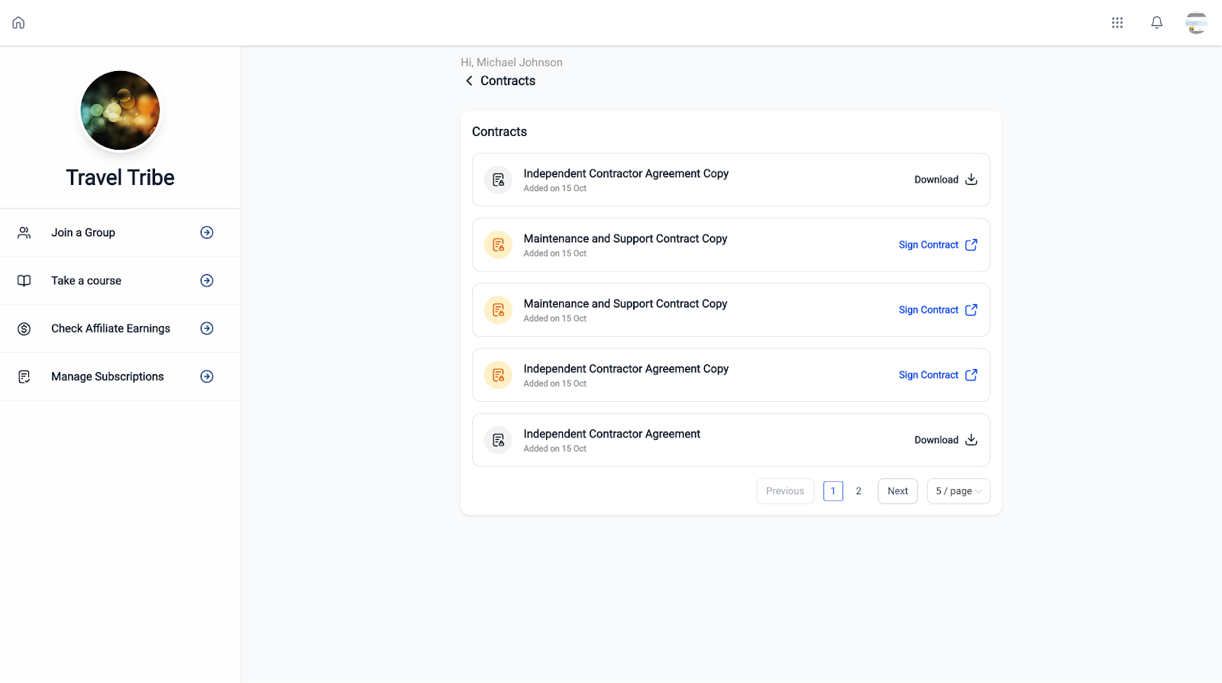Click the book icon for Take a course
This screenshot has width=1222, height=683.
(x=24, y=281)
